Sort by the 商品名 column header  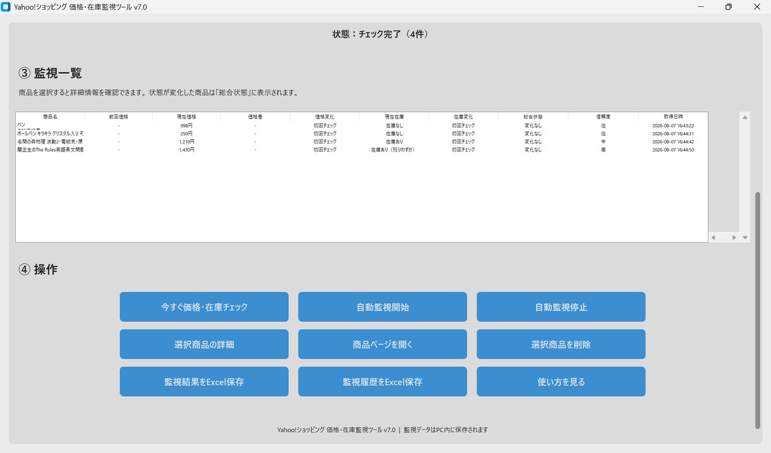(50, 117)
